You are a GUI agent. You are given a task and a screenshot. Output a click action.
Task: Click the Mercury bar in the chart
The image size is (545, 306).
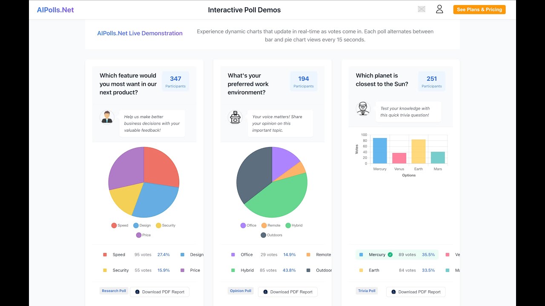(x=380, y=151)
